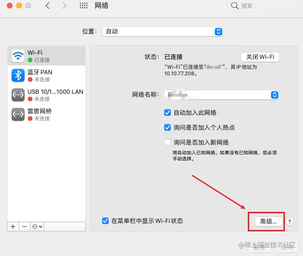
Task: Open the show-all preferences grid icon
Action: (84, 6)
